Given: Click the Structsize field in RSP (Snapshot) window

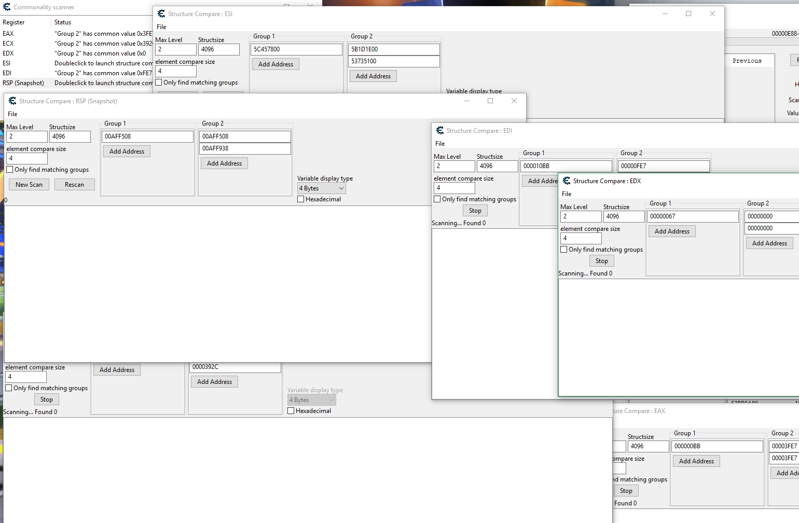Looking at the screenshot, I should tap(70, 136).
